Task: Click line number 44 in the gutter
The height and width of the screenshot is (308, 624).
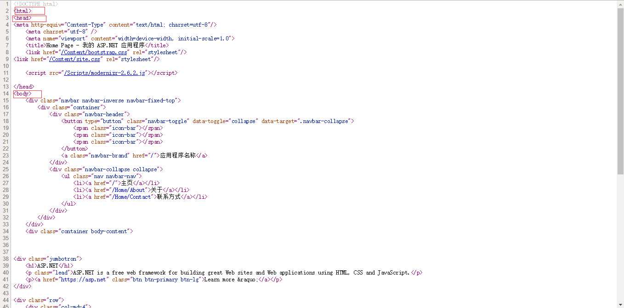Action: 6,300
